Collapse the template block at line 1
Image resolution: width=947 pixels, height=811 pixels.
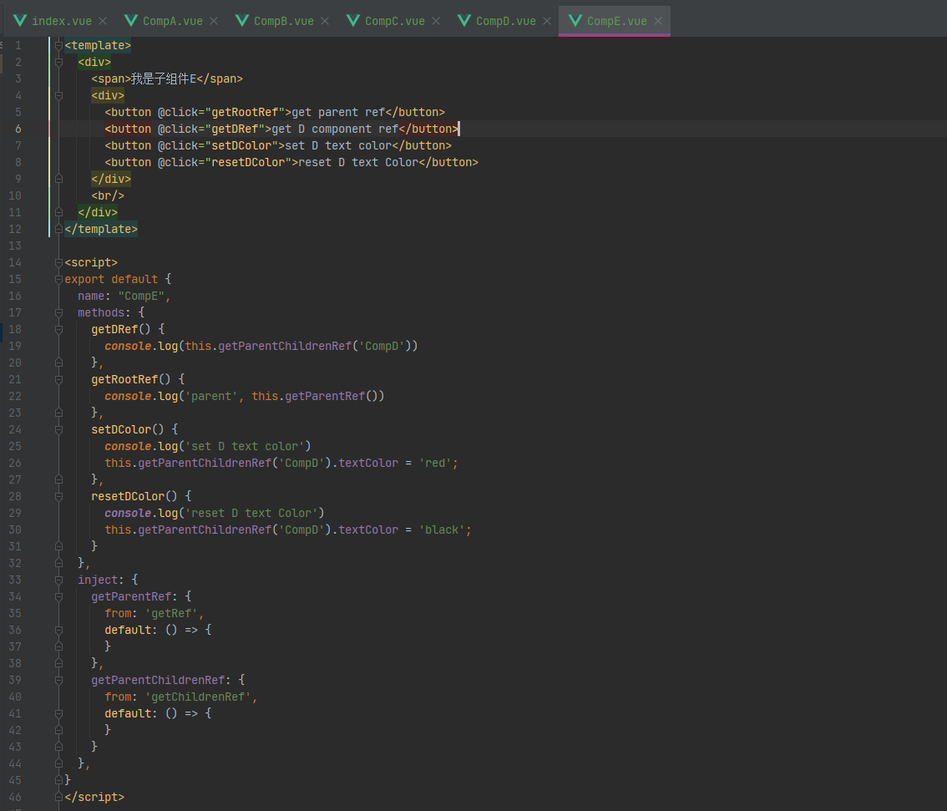[x=58, y=45]
